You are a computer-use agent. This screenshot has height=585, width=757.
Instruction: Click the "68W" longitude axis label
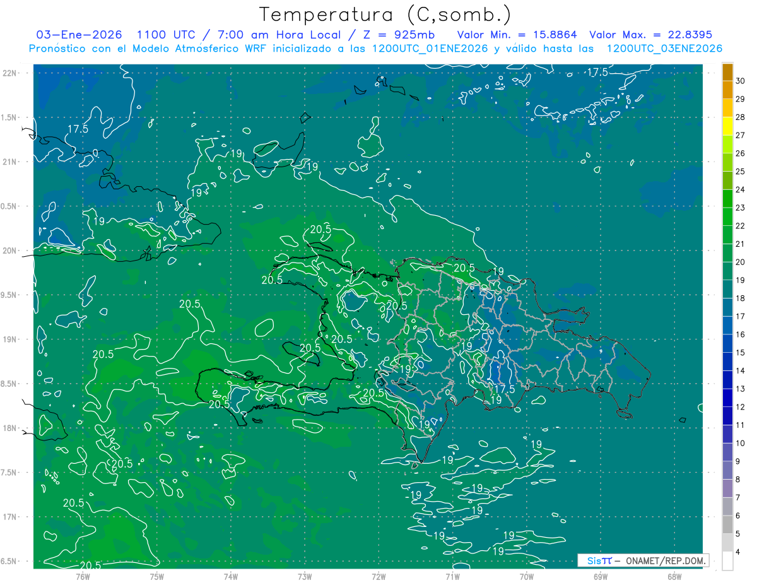point(674,576)
